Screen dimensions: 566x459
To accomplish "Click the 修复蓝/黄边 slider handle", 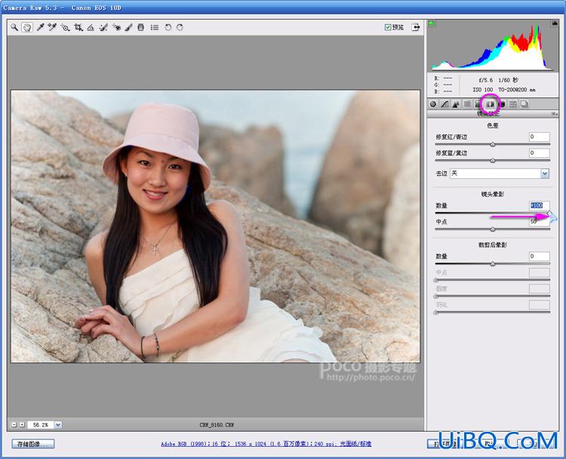I will pyautogui.click(x=493, y=160).
